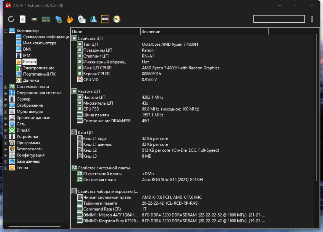Select Электропитание in the sidebar tree
The image size is (323, 232).
click(38, 68)
